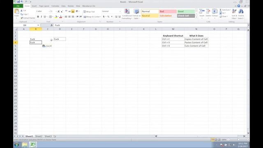Open Sort & Filter menu
Viewport: 263px width, 148px height.
point(234,14)
